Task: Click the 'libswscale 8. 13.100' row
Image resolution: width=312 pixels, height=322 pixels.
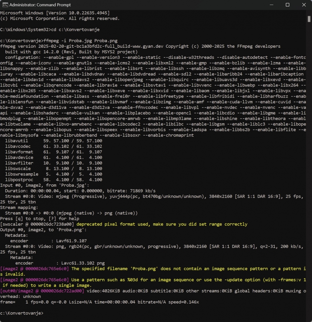Action: pyautogui.click(x=53, y=169)
